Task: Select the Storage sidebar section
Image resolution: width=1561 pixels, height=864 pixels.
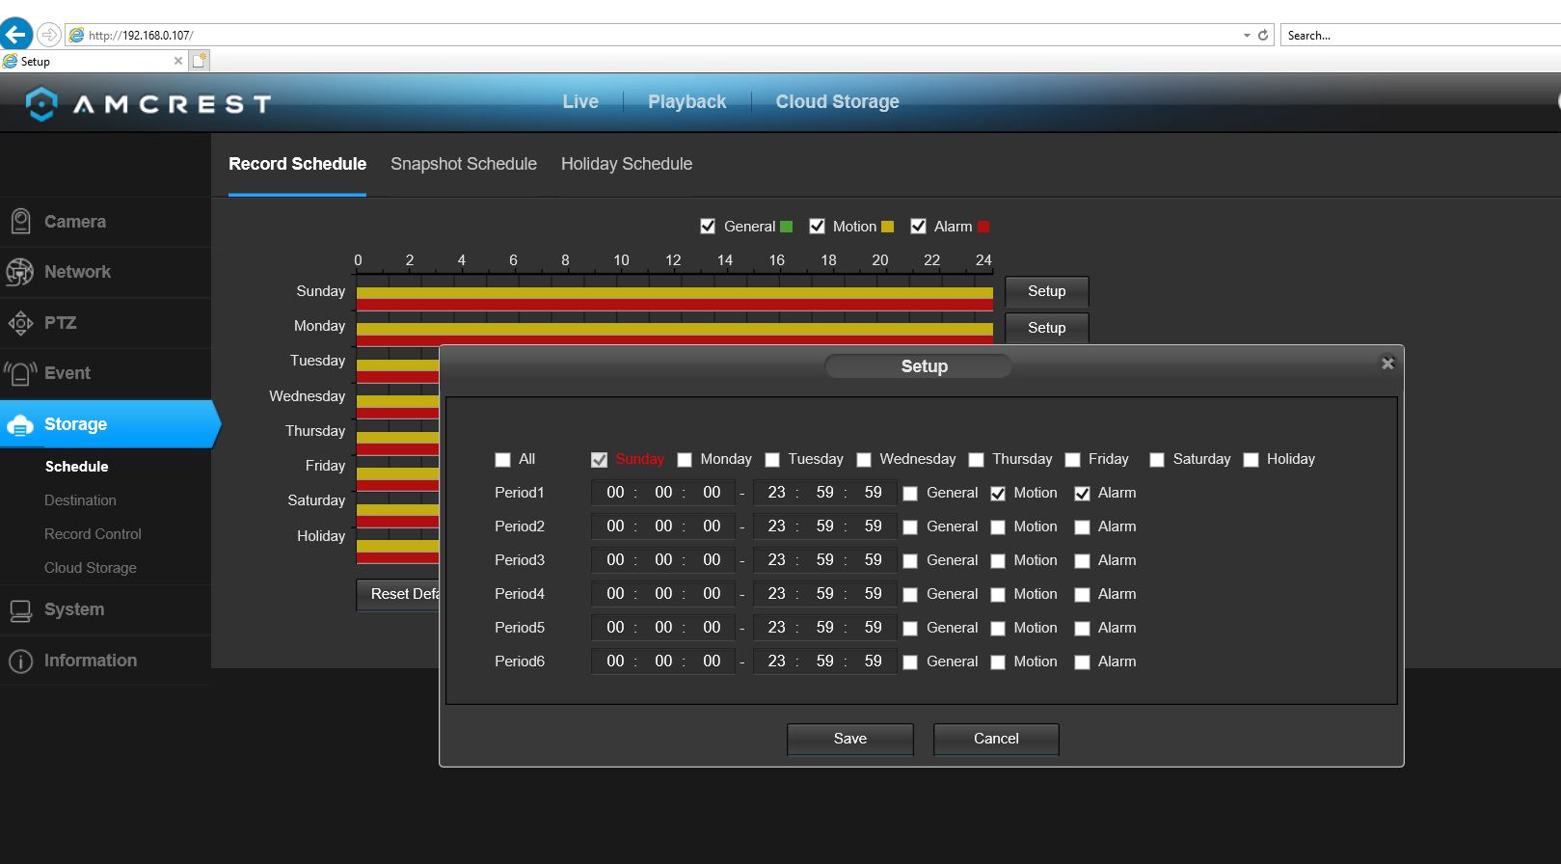Action: click(x=108, y=424)
